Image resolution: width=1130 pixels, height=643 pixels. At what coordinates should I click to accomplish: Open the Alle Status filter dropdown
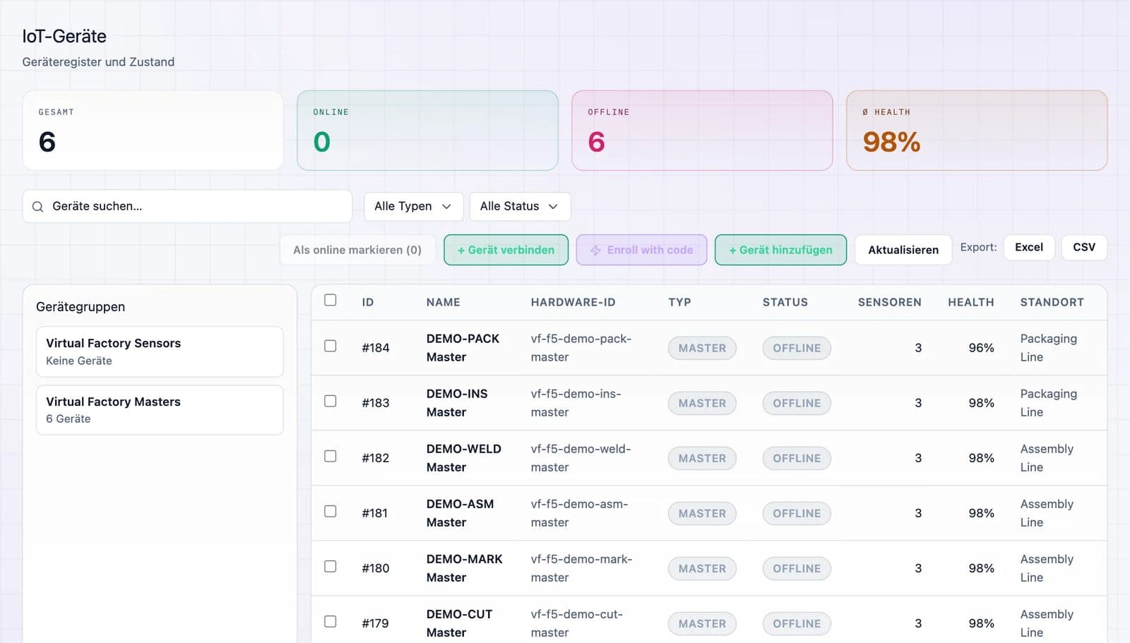click(520, 207)
